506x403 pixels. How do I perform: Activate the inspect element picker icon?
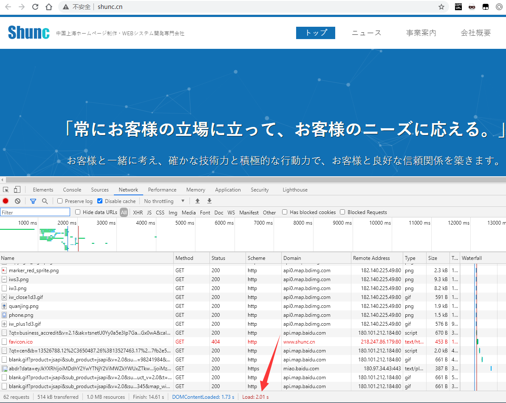(x=6, y=189)
